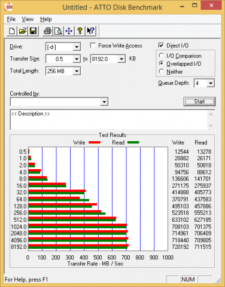This screenshot has width=225, height=287.
Task: Click the Transfer Rate - MB / Sec axis label
Action: 95,264
